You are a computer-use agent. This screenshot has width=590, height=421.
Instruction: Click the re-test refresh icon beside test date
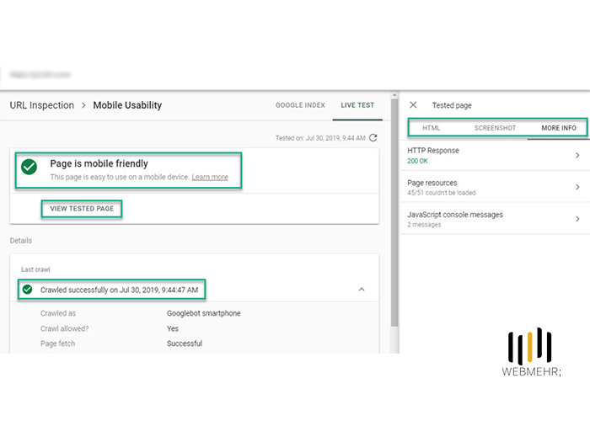point(373,138)
